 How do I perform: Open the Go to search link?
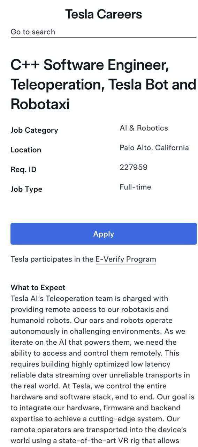[x=33, y=32]
